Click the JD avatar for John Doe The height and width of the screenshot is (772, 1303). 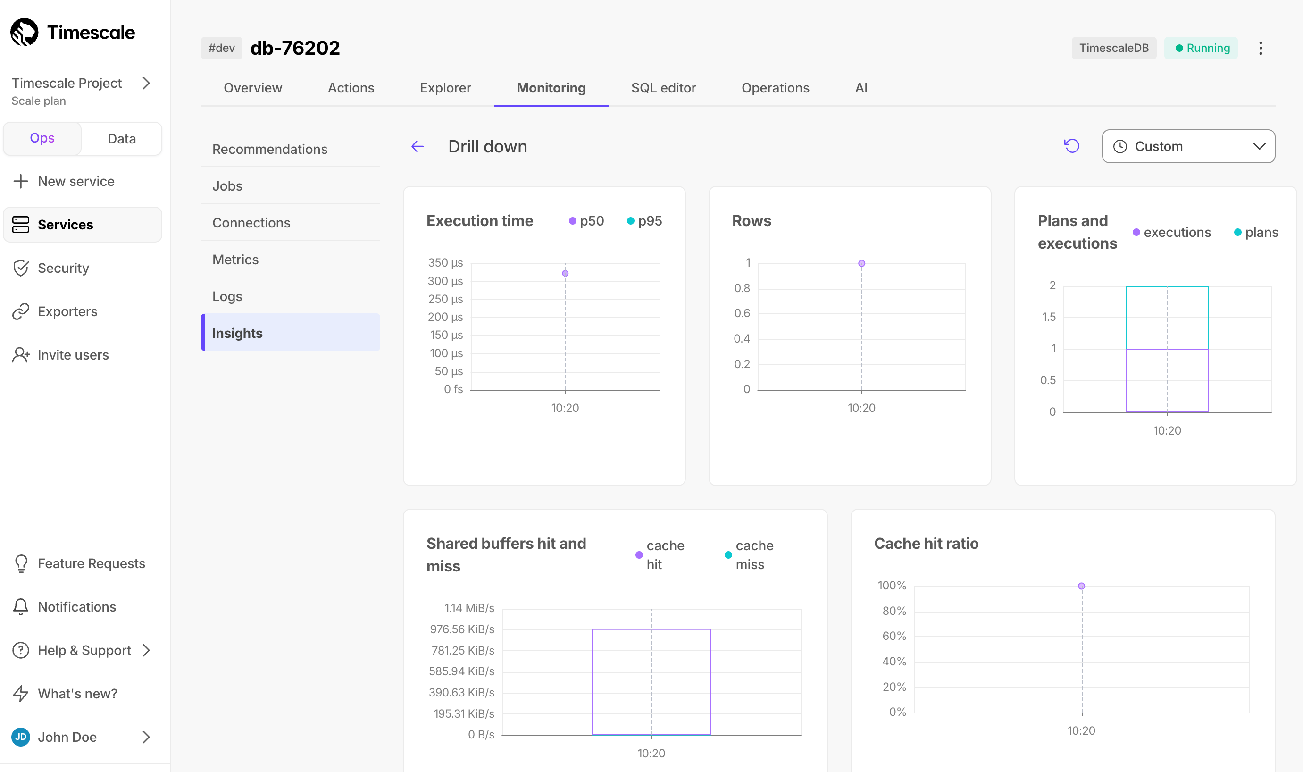click(x=20, y=737)
